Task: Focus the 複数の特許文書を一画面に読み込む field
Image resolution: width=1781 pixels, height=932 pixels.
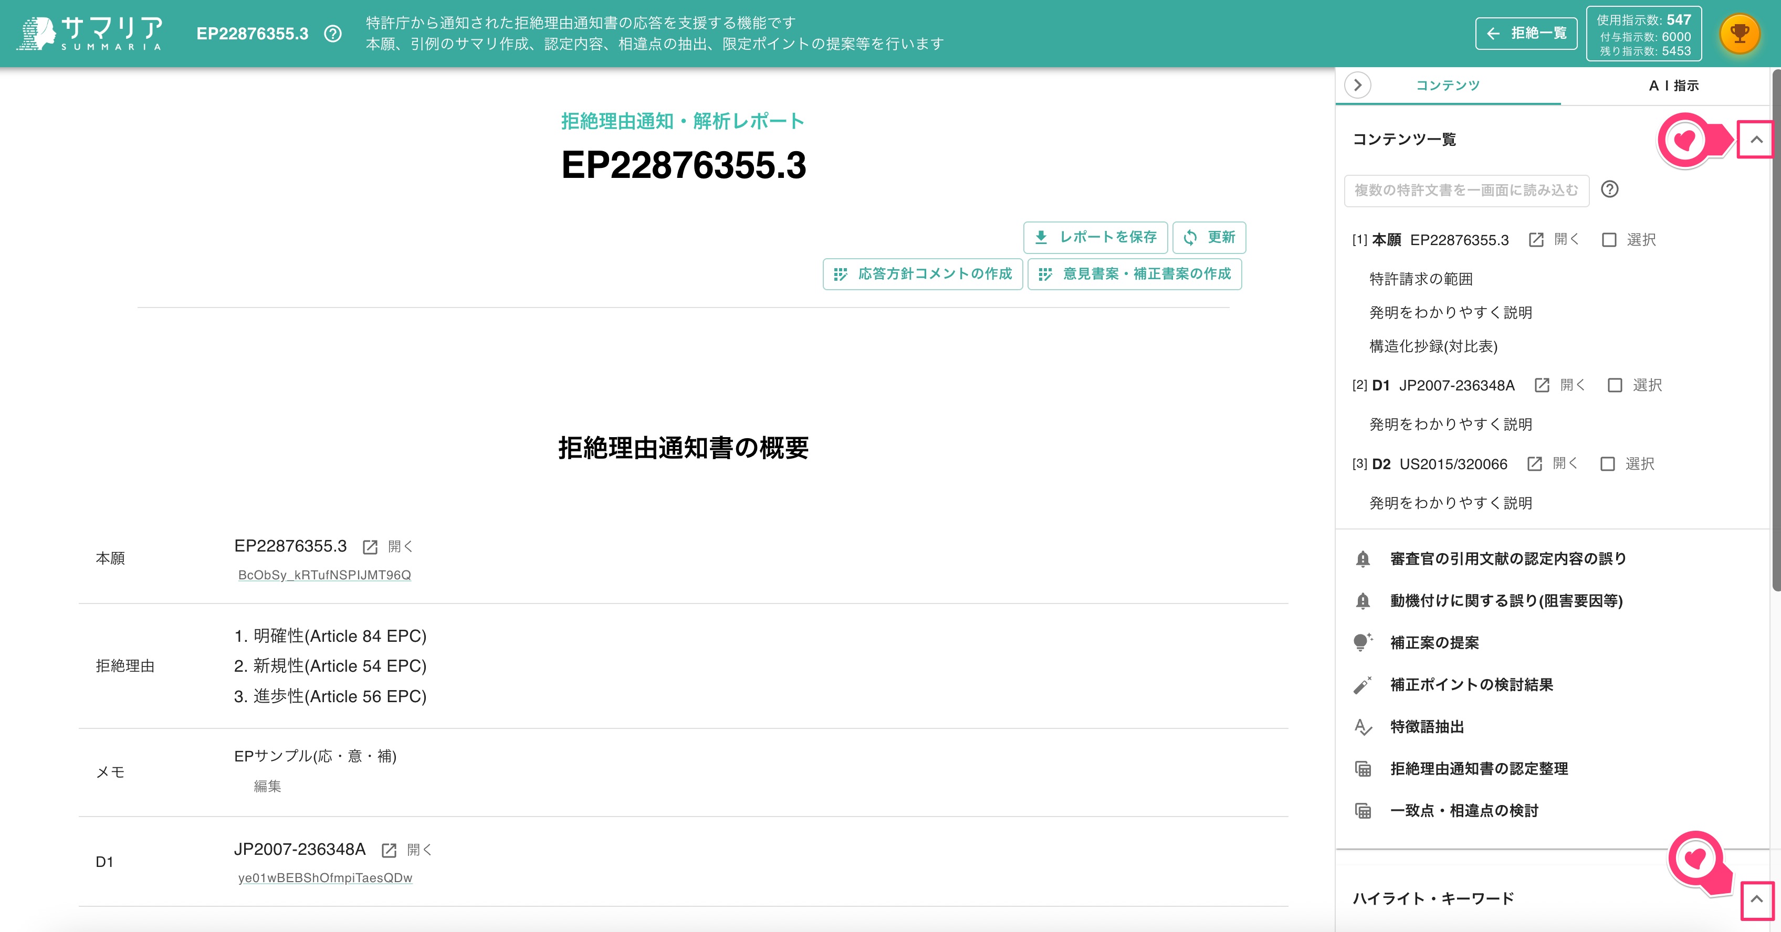Action: click(1466, 190)
